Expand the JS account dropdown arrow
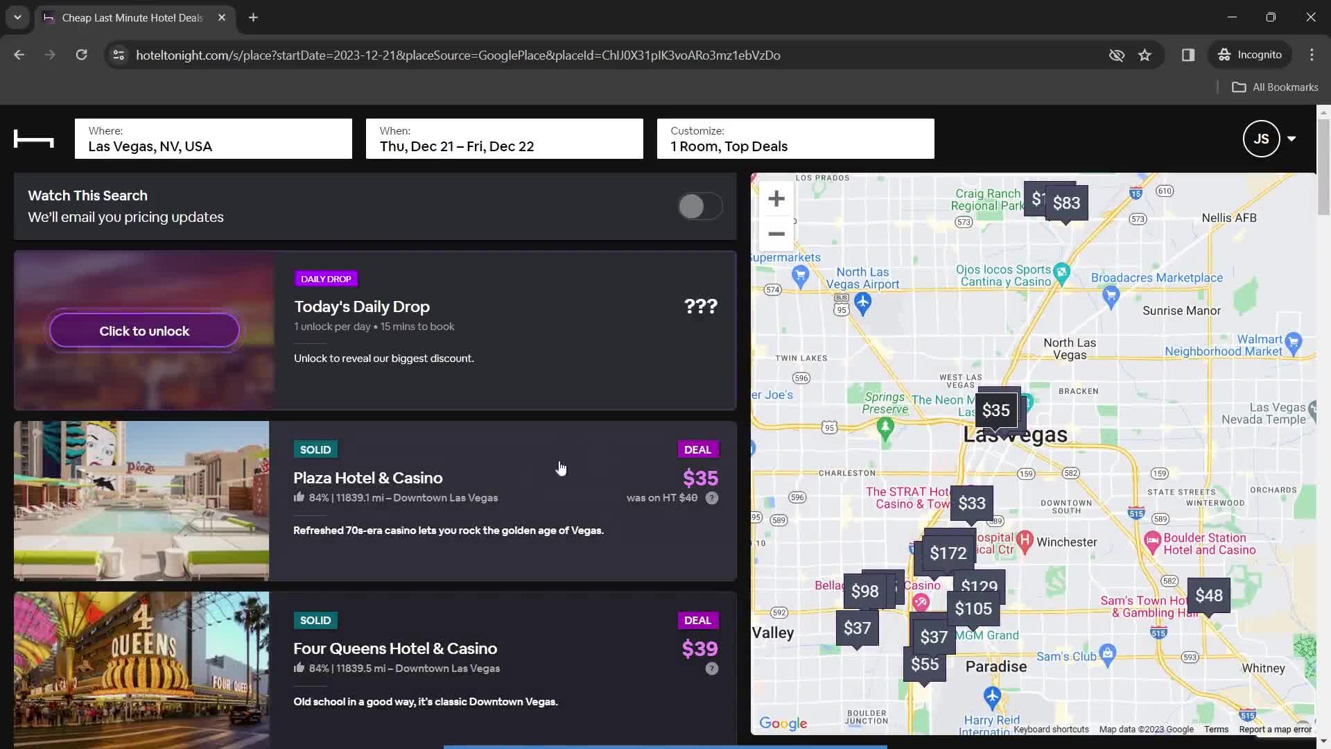Screen dimensions: 1331x749 click(x=1291, y=139)
